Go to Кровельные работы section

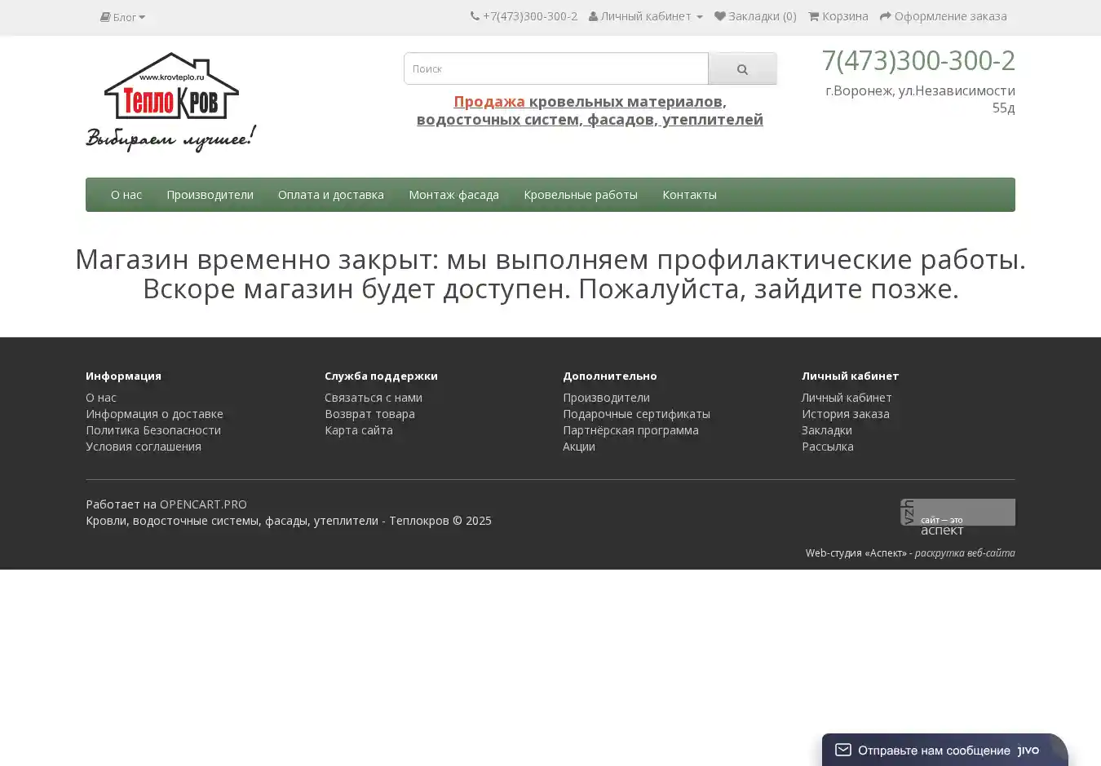pos(580,195)
